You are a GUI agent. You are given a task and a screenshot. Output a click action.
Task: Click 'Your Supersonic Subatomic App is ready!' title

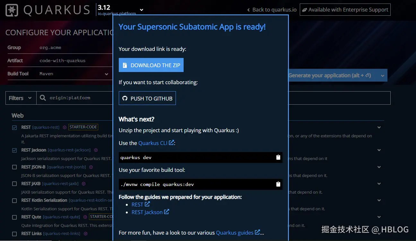[192, 27]
